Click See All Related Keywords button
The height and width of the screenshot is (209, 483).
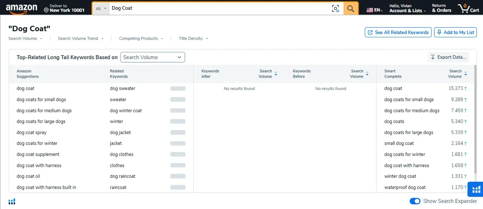point(398,32)
